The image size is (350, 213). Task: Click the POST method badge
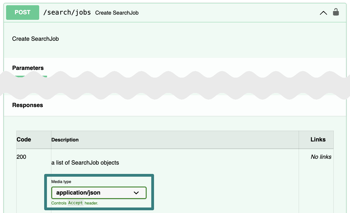click(x=22, y=12)
